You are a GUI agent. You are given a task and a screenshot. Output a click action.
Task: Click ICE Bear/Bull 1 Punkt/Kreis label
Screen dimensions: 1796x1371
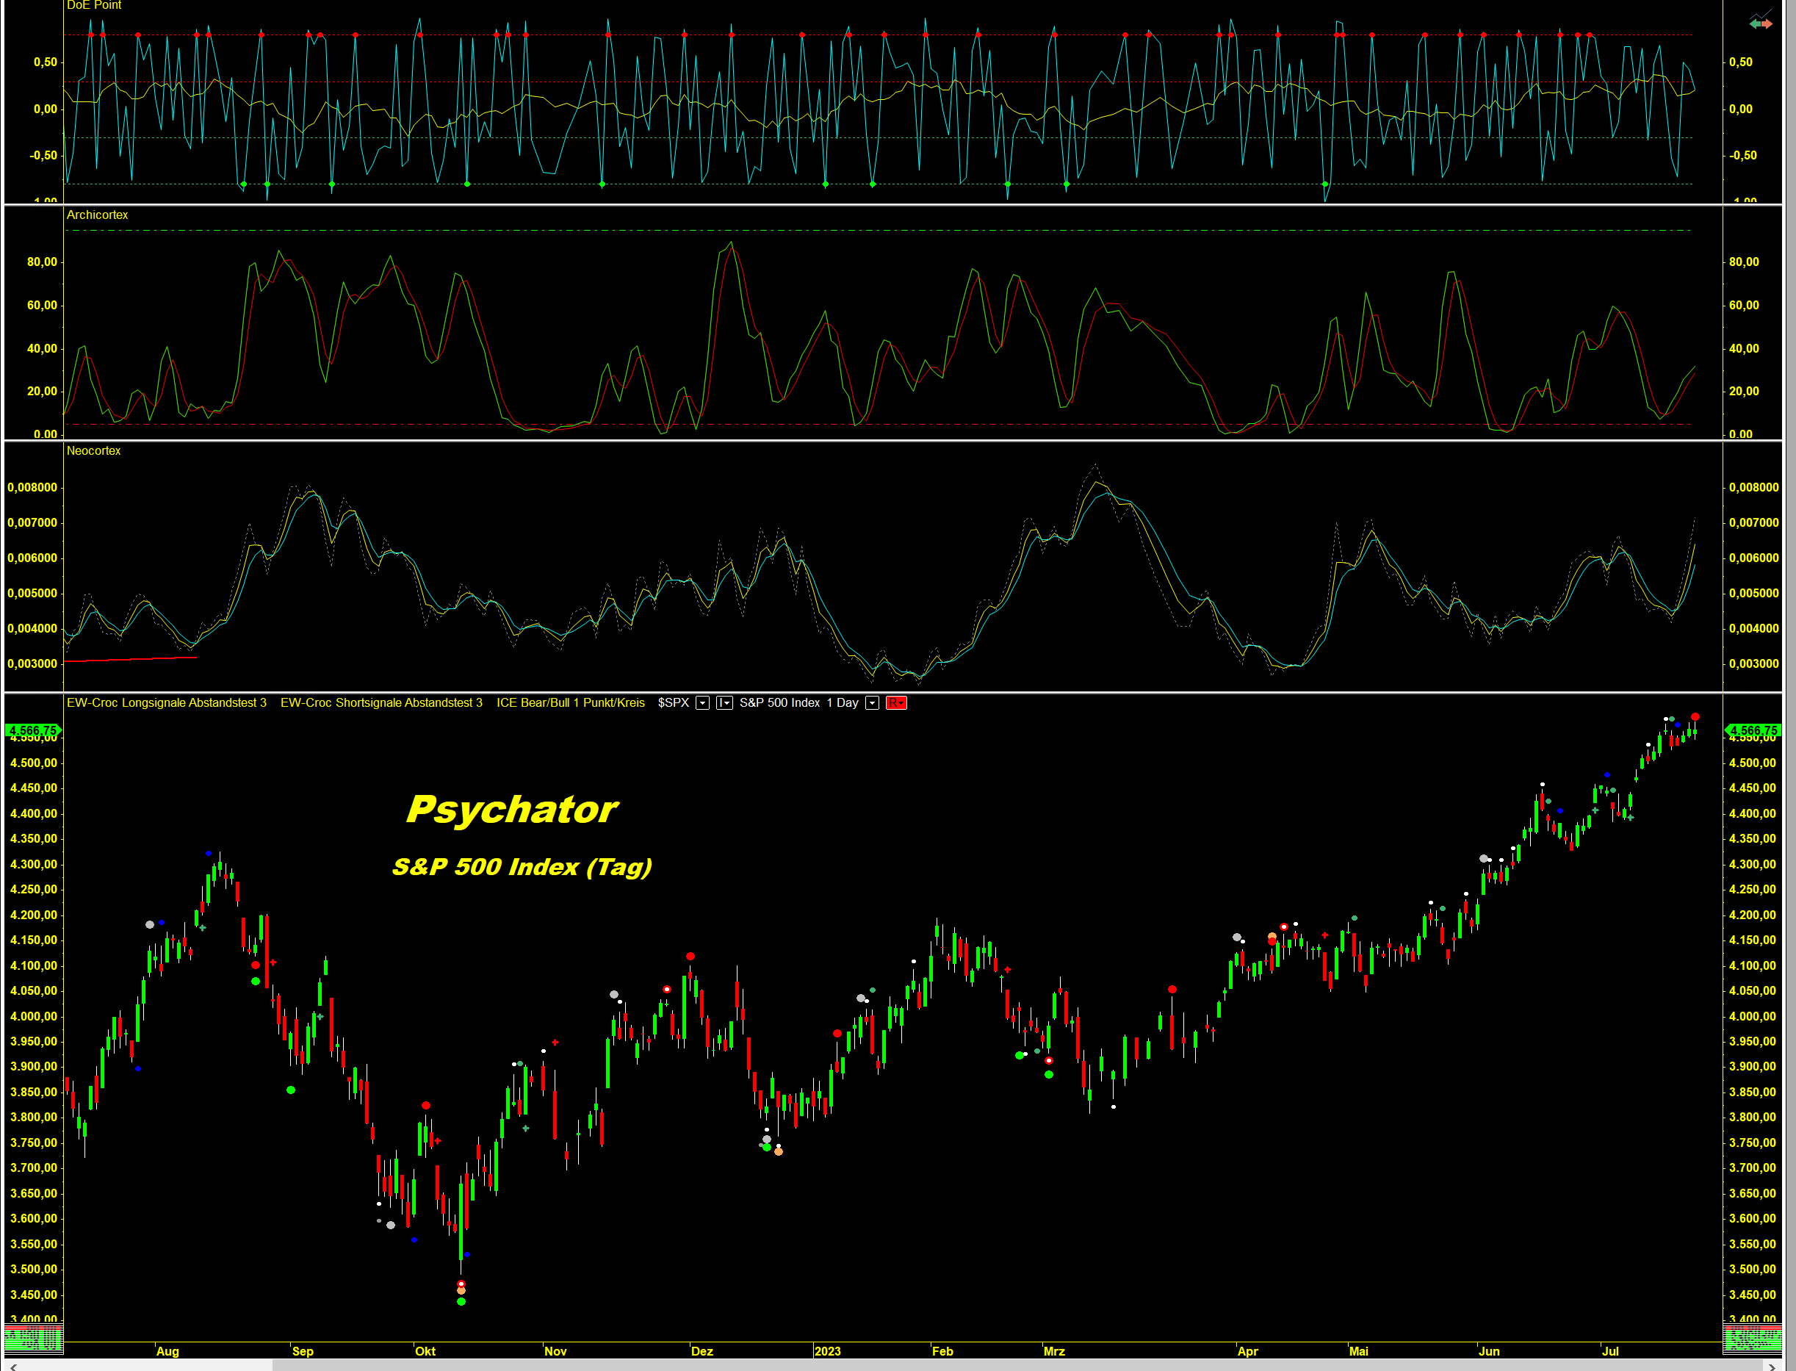click(570, 702)
